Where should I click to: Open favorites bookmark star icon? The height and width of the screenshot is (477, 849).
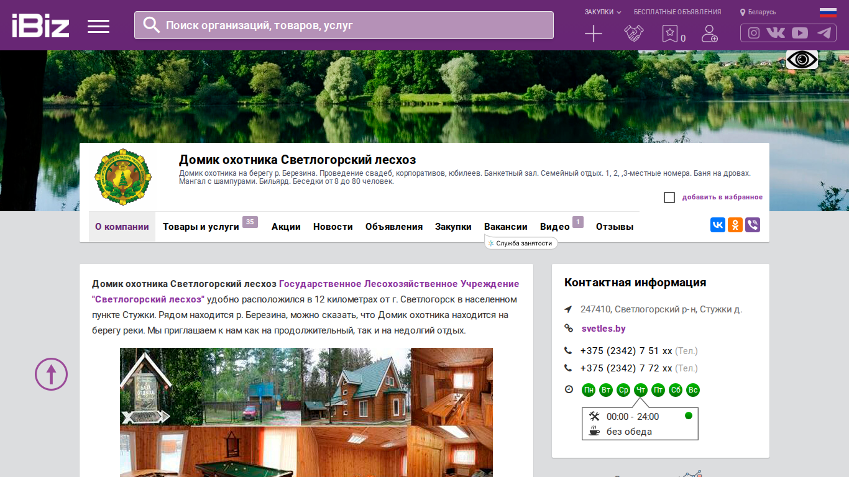click(669, 34)
